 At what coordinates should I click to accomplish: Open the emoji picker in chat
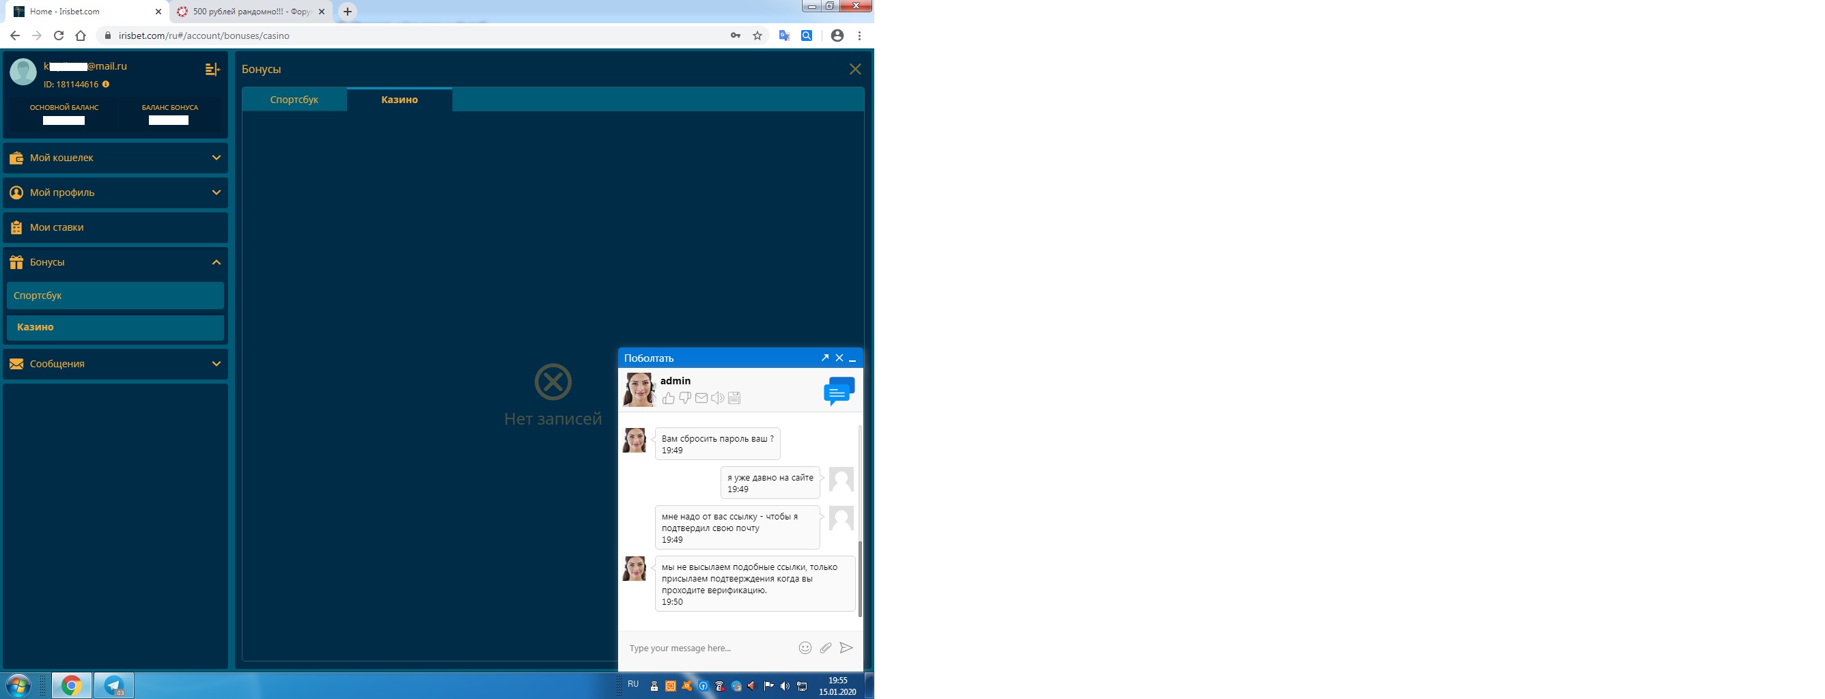click(x=805, y=648)
